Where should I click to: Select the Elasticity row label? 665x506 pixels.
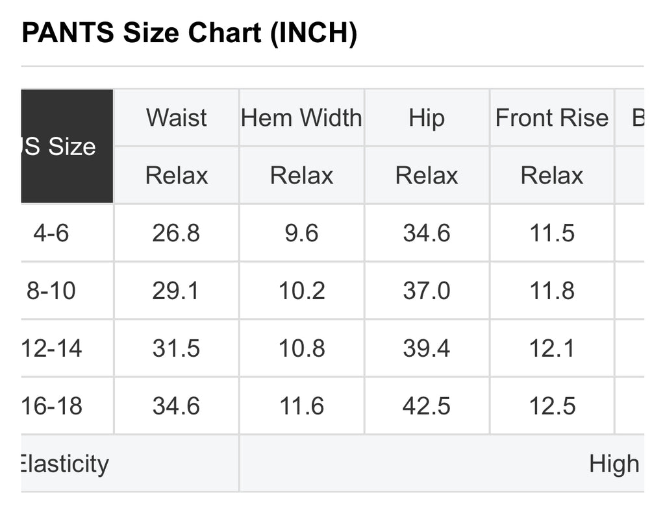click(x=64, y=464)
